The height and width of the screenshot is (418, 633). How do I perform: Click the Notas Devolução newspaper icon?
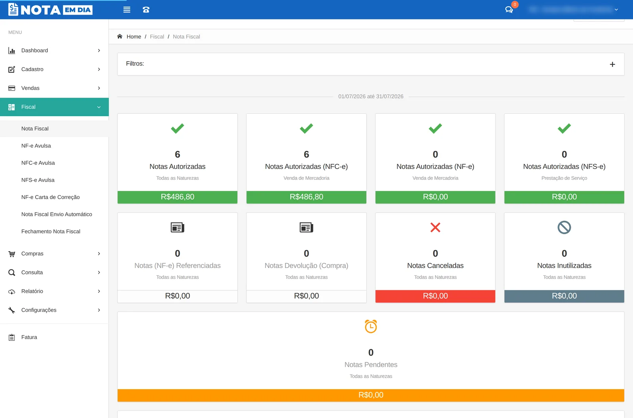[x=306, y=227]
